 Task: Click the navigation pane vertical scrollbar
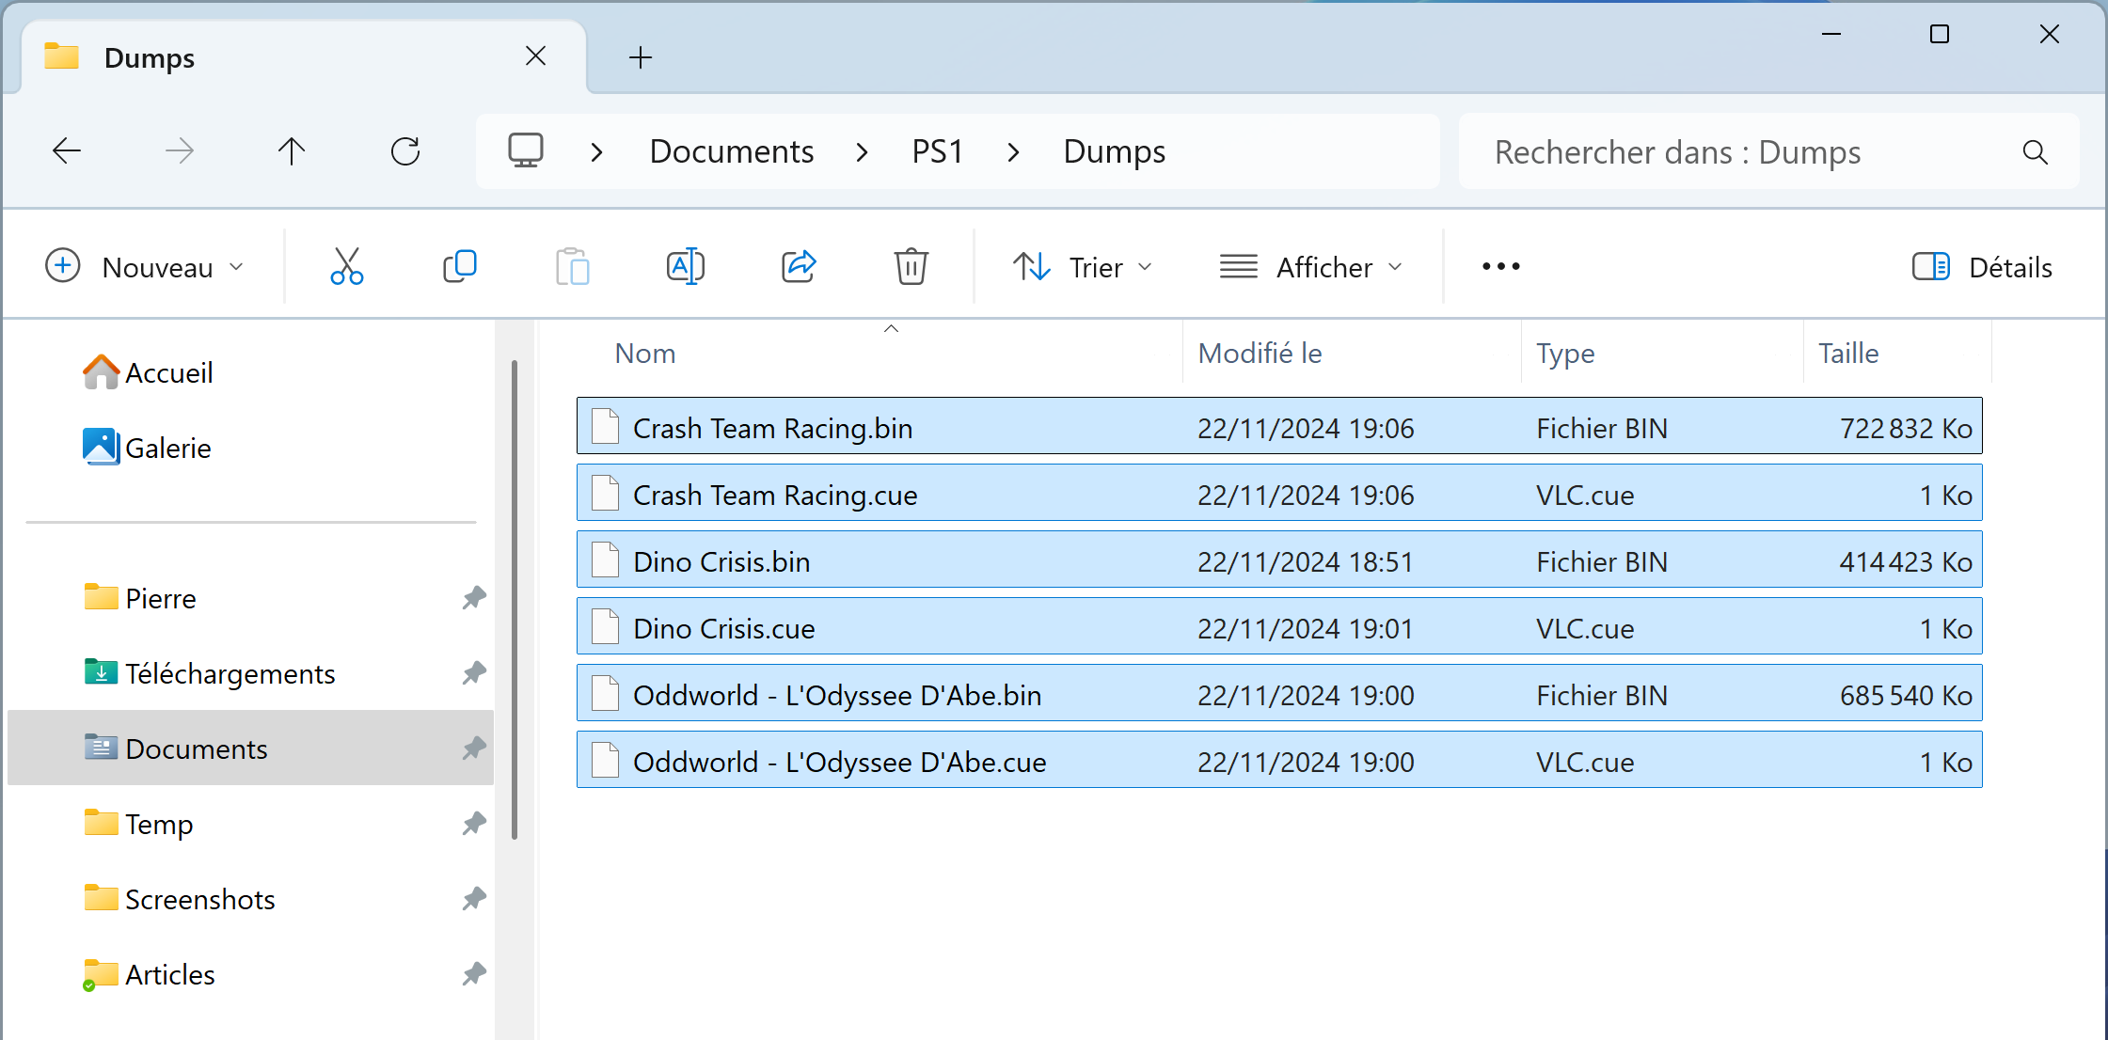515,599
